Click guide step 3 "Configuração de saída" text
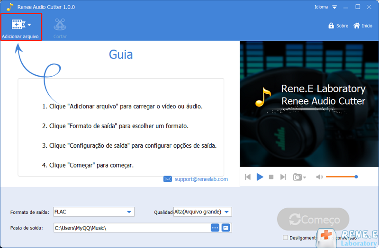 [x=99, y=146]
